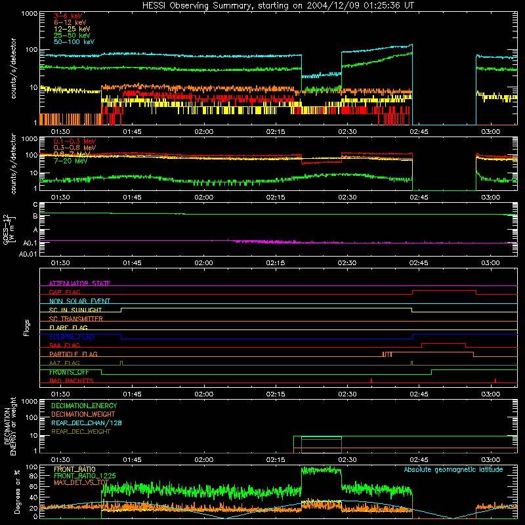Click the PARTICLE_FLAG label

coord(73,354)
